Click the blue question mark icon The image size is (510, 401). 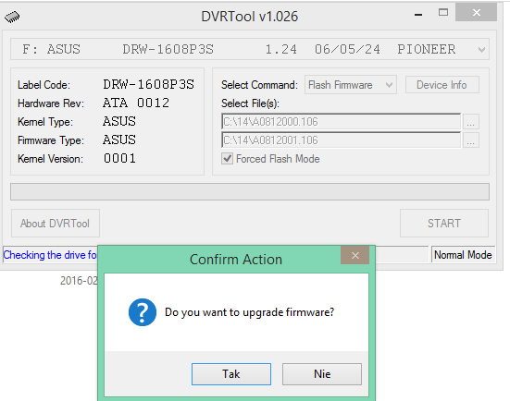[x=143, y=312]
